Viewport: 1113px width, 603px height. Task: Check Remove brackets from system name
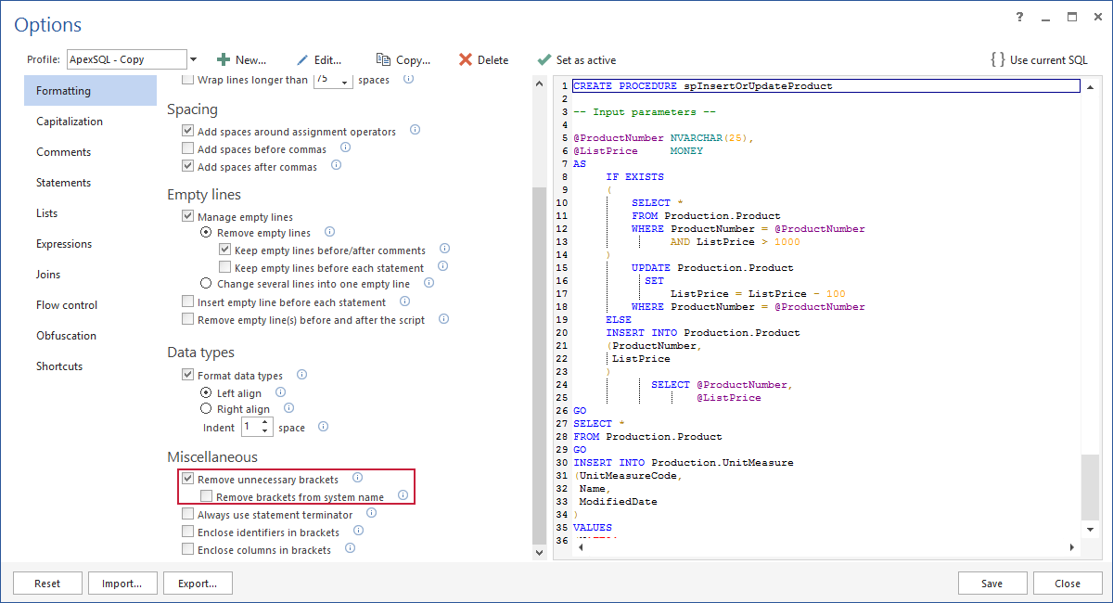pos(206,494)
